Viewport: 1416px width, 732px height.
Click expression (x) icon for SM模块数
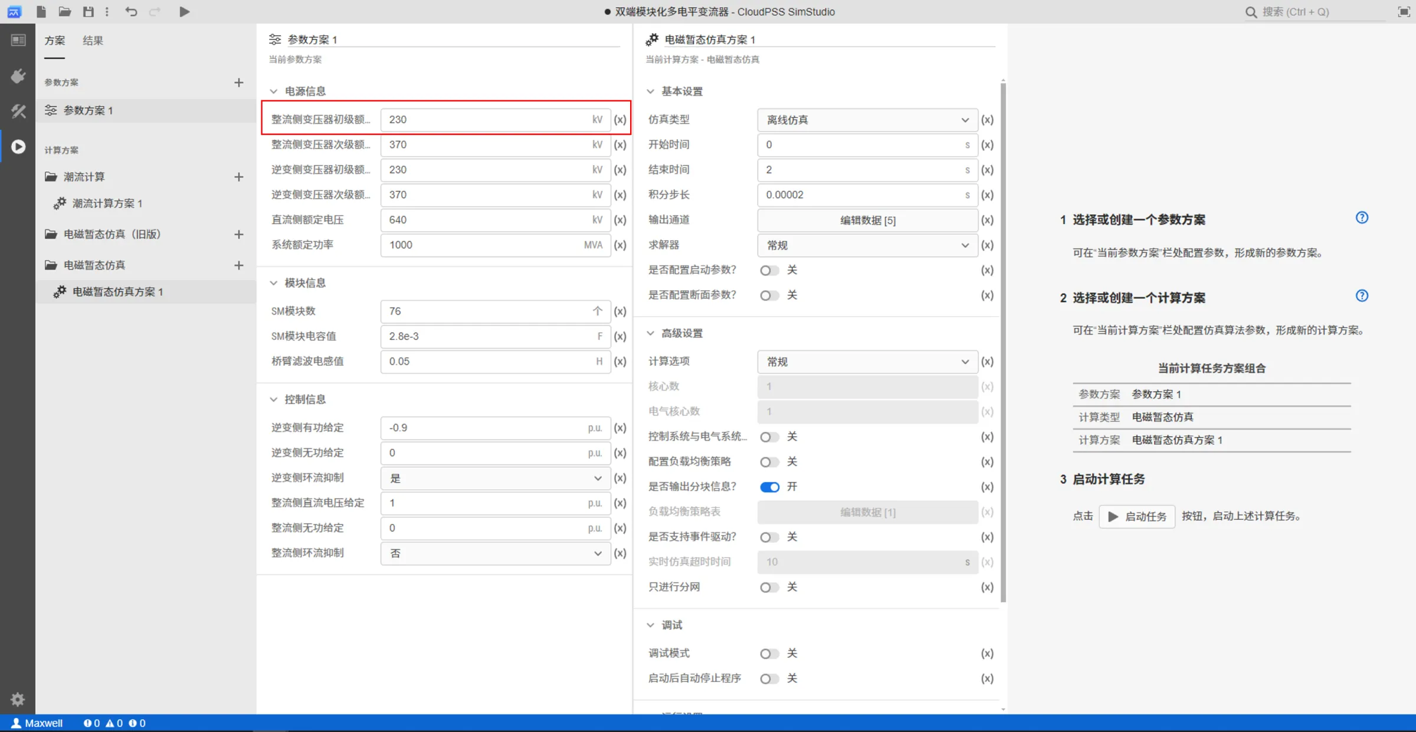(x=619, y=311)
